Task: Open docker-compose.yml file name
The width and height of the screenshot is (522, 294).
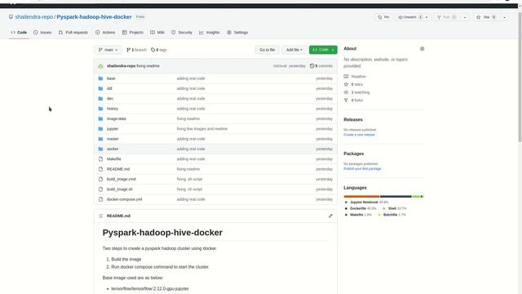Action: coord(124,199)
